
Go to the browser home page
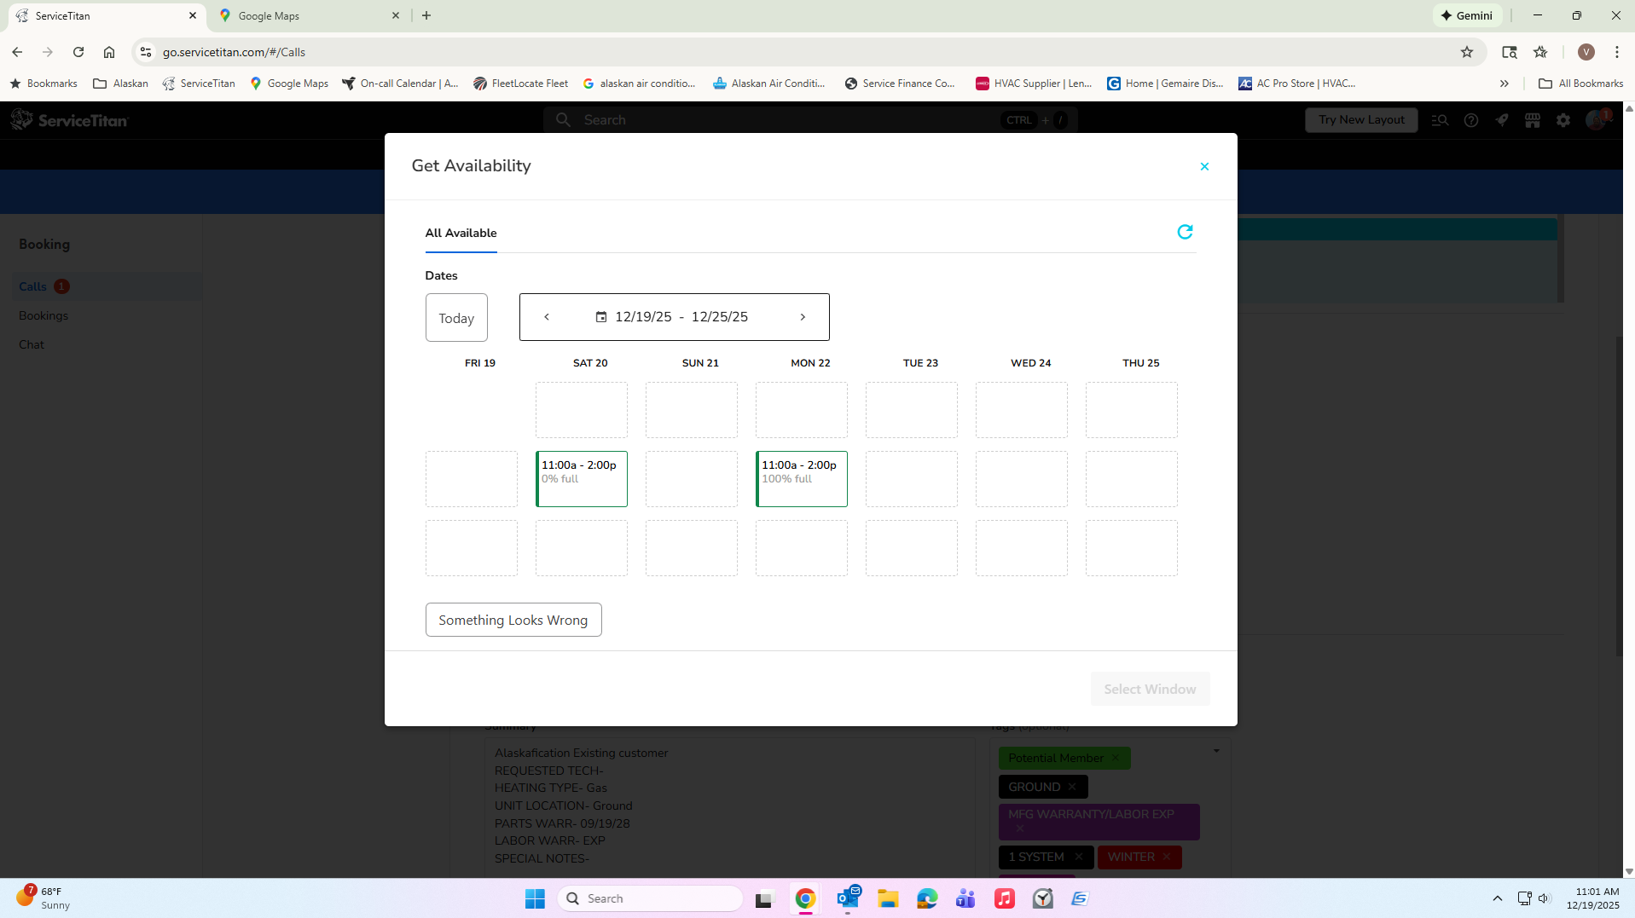click(109, 52)
